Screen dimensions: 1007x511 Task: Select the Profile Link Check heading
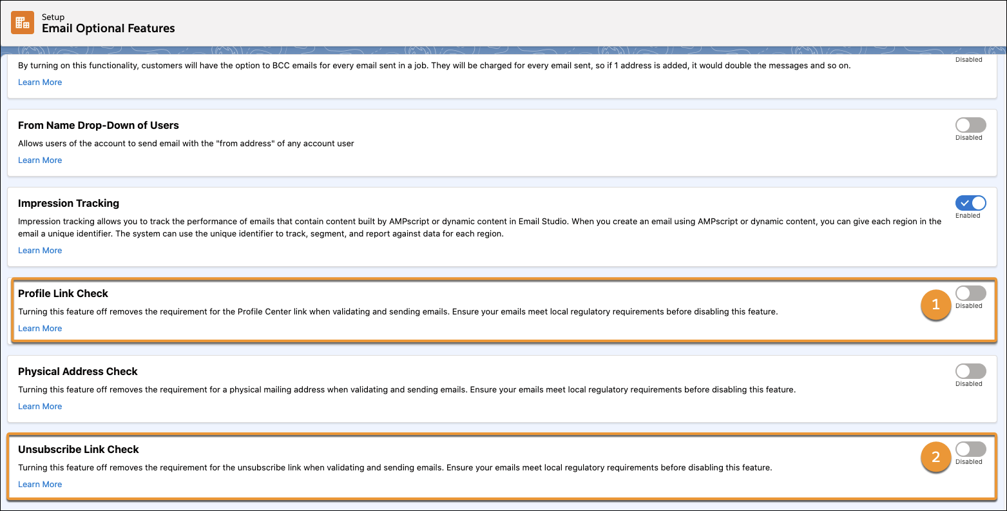tap(63, 293)
